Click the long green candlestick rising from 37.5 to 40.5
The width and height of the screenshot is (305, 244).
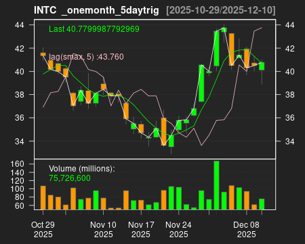(x=201, y=83)
